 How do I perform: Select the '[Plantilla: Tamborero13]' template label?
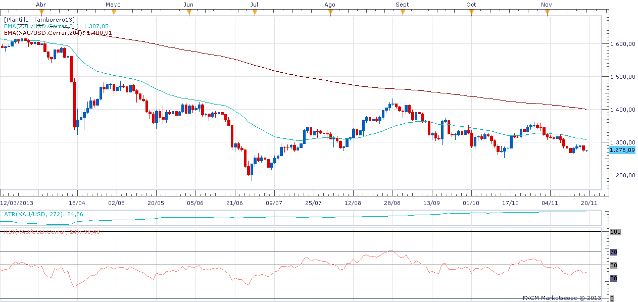tap(39, 19)
